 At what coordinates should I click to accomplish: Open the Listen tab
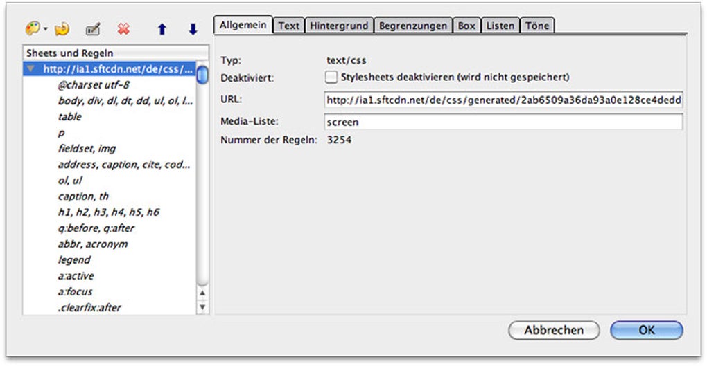click(500, 26)
